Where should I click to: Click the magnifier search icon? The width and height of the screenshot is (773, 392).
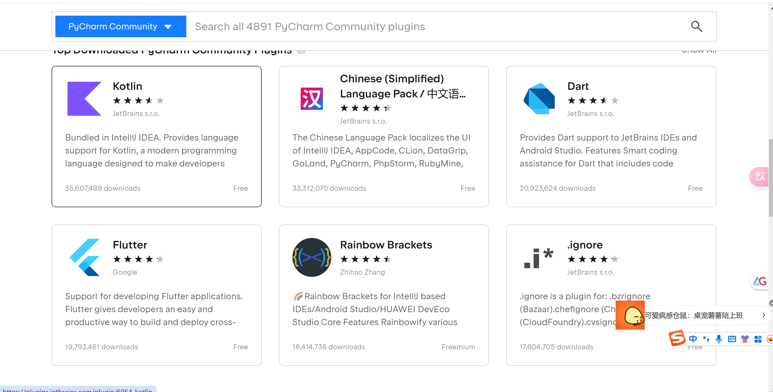[x=697, y=26]
